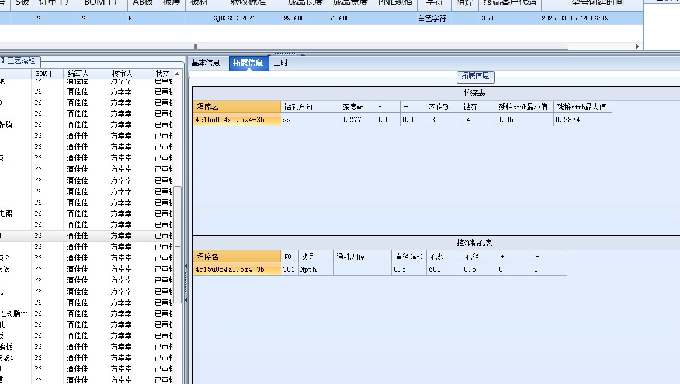Click the 拓展信息 group header label
This screenshot has height=384, width=680.
click(476, 76)
